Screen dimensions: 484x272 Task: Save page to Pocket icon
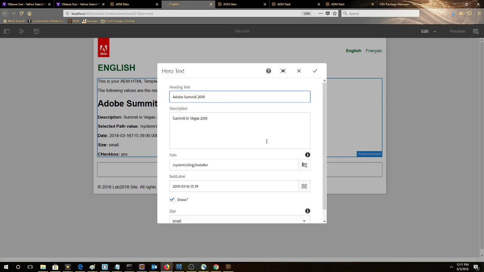[x=327, y=14]
